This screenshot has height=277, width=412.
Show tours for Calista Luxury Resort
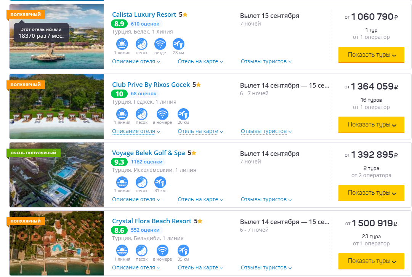coord(371,55)
